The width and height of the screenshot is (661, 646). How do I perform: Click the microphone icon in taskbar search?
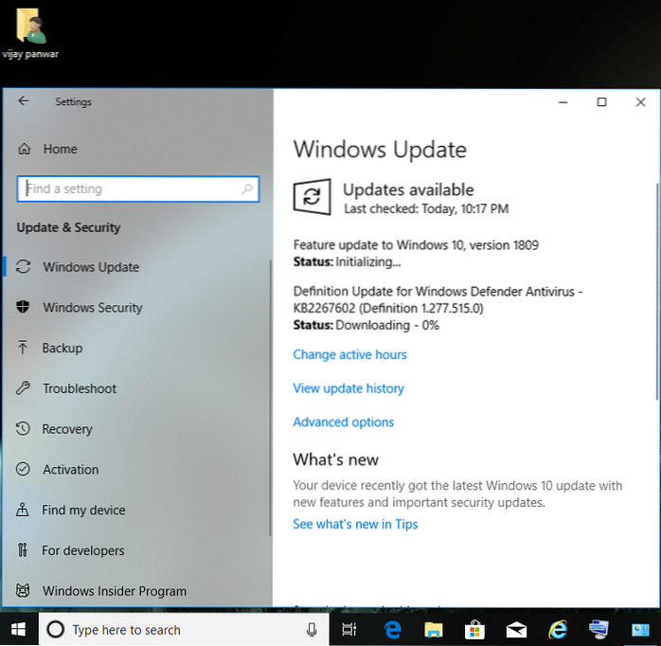tap(312, 630)
